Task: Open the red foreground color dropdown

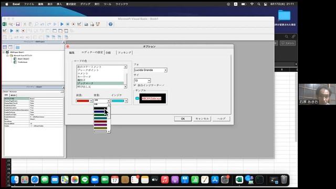Action: pyautogui.click(x=91, y=101)
